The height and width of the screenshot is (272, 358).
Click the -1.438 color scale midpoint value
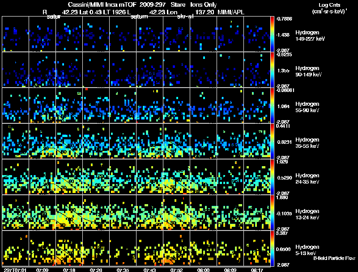283,35
